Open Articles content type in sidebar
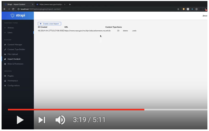Image resolution: width=209 pixels, height=131 pixels. tap(11, 28)
